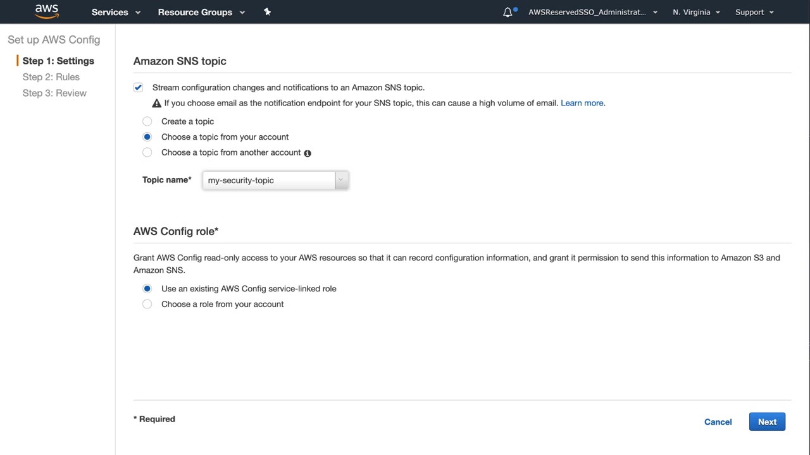Open the N. Virginia region selector
The image size is (810, 455).
pyautogui.click(x=696, y=12)
